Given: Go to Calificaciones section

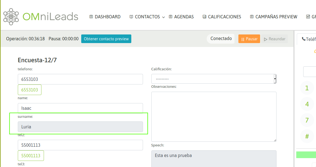Looking at the screenshot, I should pyautogui.click(x=222, y=17).
